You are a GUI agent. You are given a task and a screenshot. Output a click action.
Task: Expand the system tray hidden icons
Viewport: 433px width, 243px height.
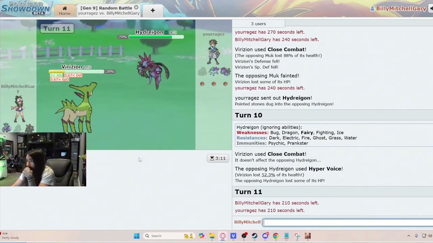click(409, 236)
